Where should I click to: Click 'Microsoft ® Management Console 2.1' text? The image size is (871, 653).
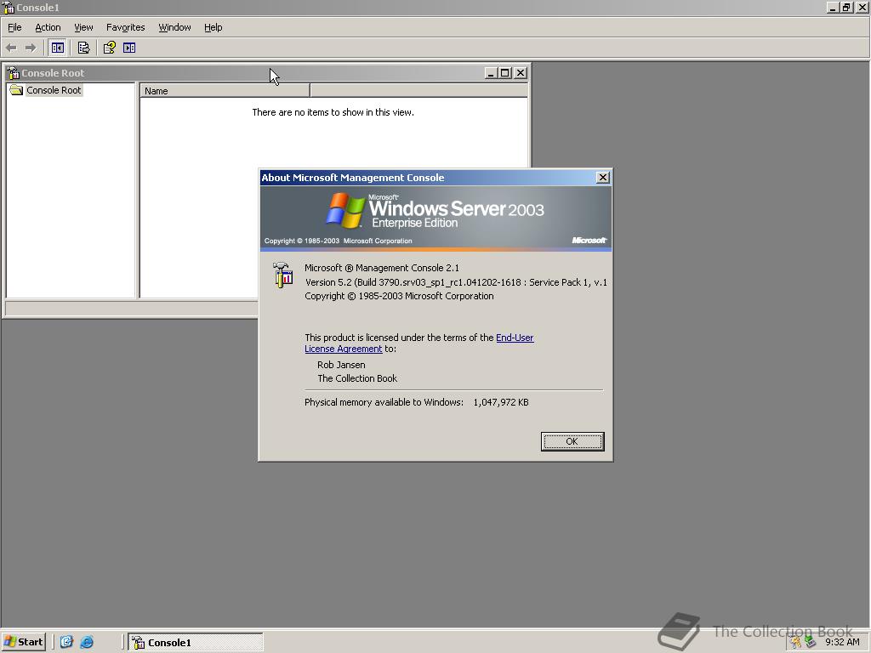pyautogui.click(x=382, y=268)
